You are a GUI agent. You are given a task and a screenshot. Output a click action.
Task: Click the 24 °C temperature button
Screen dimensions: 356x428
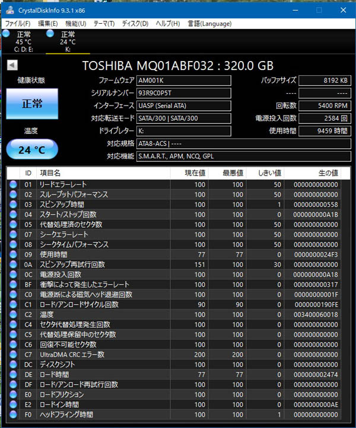32,149
